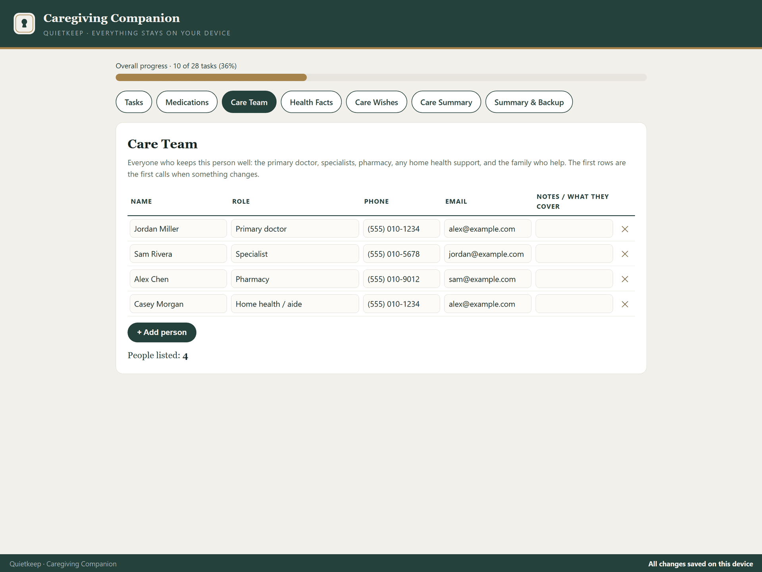This screenshot has width=762, height=572.
Task: Click the overall progress bar
Action: pyautogui.click(x=381, y=77)
